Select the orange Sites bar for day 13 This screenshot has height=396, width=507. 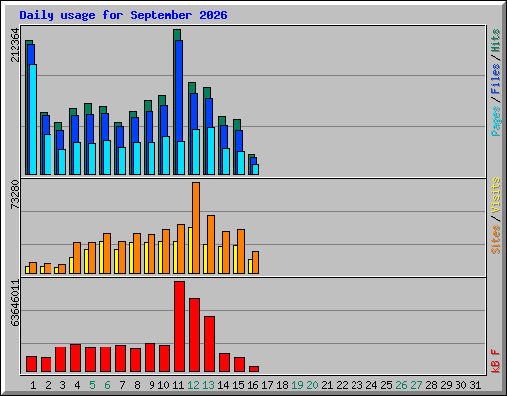pyautogui.click(x=211, y=245)
